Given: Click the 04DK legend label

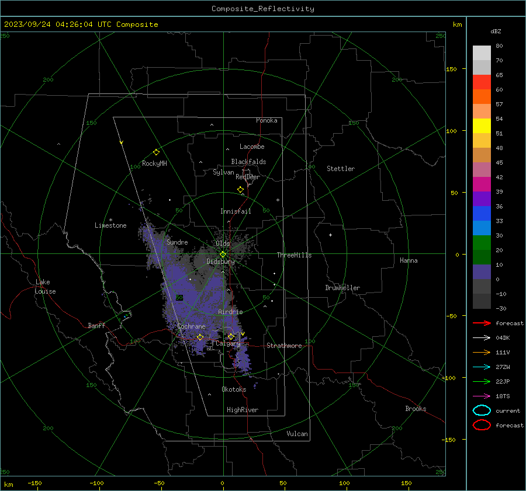Looking at the screenshot, I should tap(503, 338).
